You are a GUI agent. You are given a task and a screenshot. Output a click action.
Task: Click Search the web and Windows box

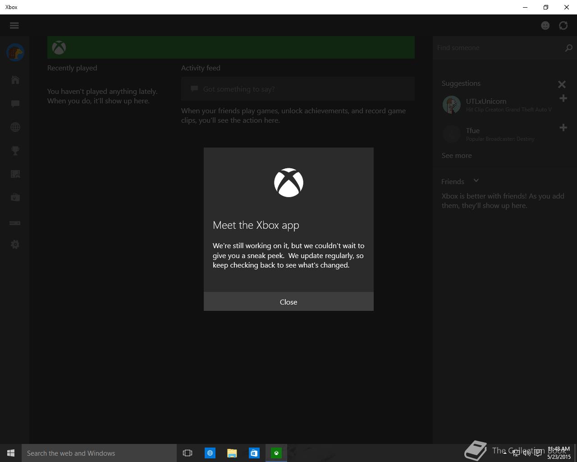(x=99, y=453)
